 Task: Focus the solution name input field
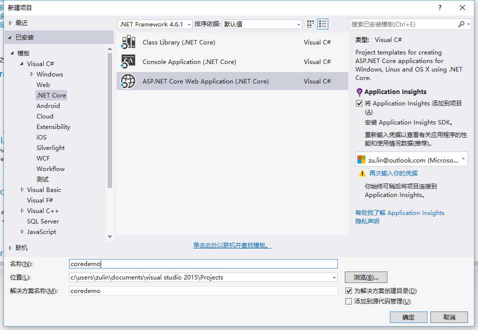[203, 290]
